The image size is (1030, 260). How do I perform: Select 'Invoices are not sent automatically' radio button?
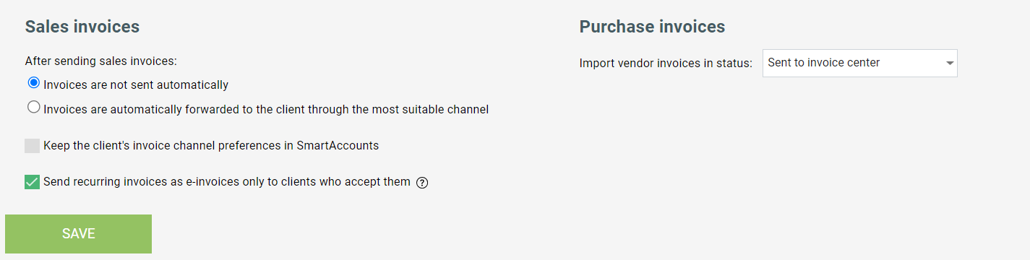[33, 84]
